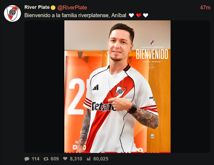This screenshot has height=165, width=214.
Task: Click the small club crest above BIENVENIDO
Action: coord(152,43)
